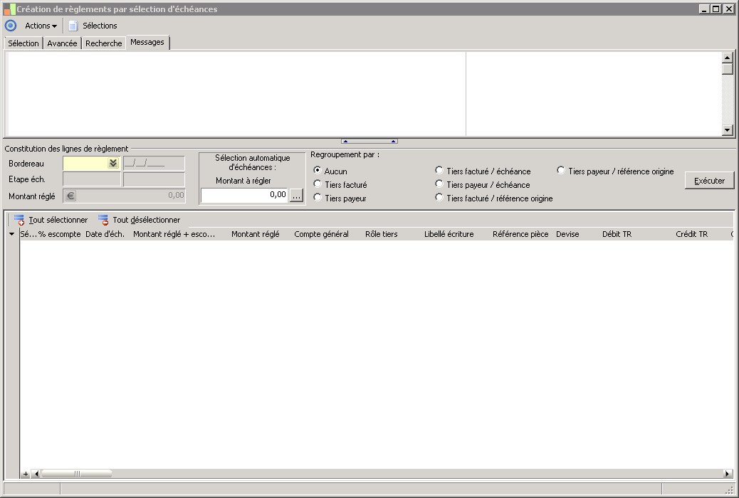Viewport: 739px width, 498px height.
Task: Switch to the Sélection tab
Action: (x=23, y=43)
